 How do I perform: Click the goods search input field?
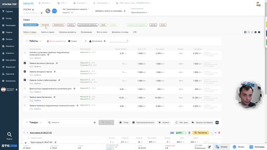[72, 122]
